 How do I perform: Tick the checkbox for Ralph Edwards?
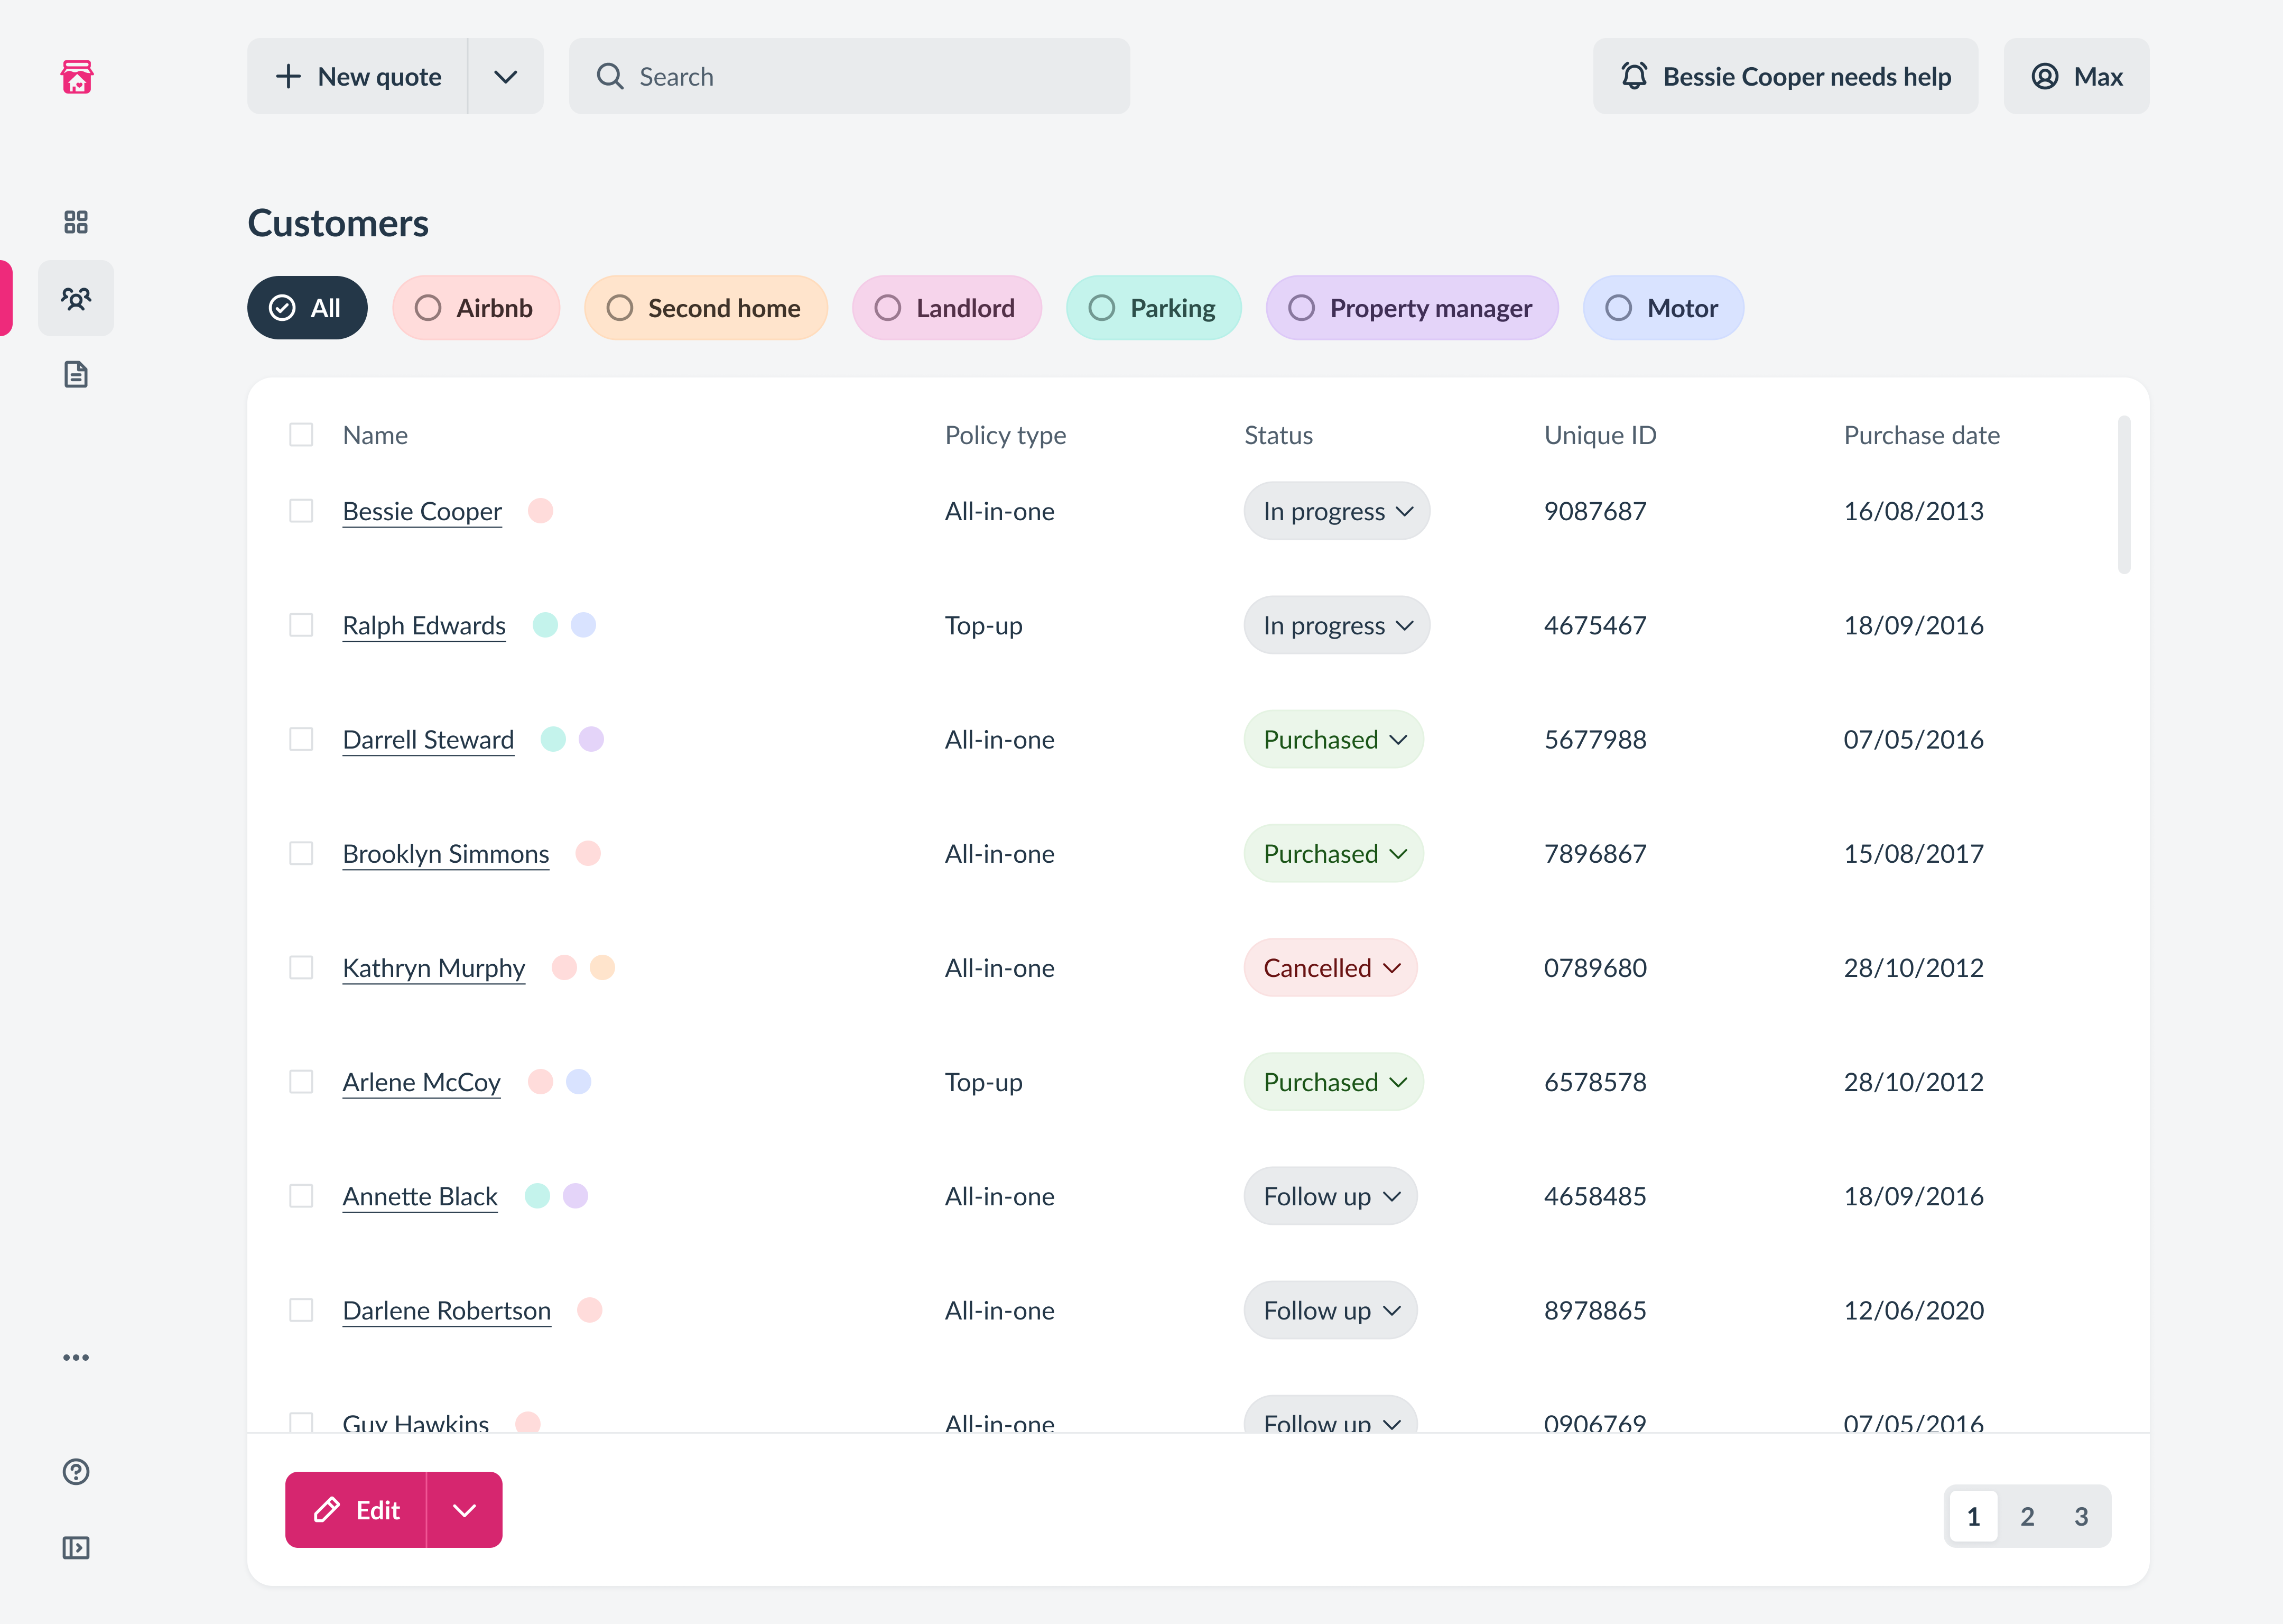pos(301,625)
